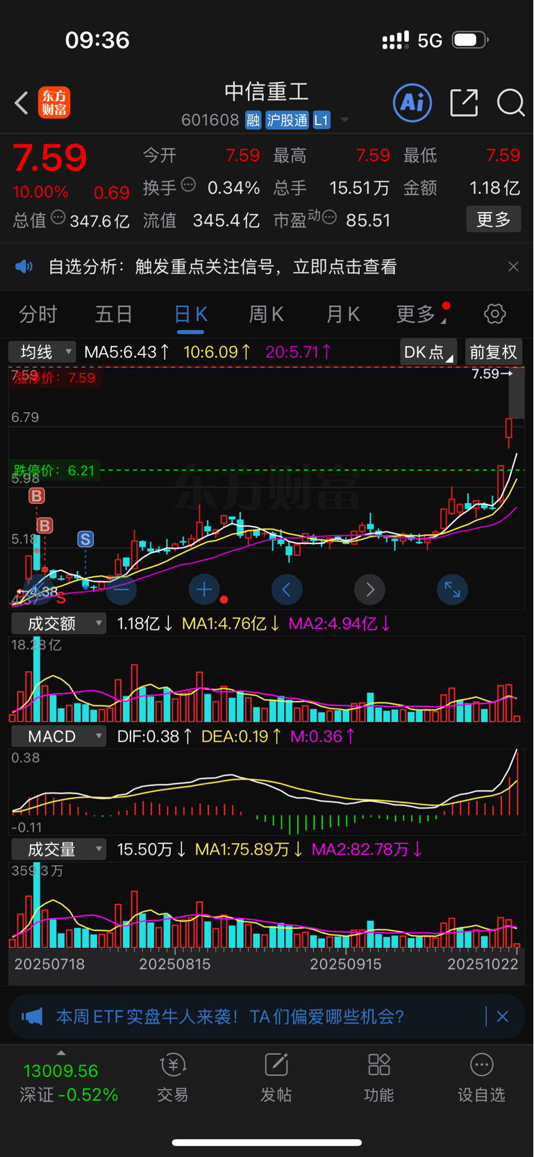Tap the 09:36 status bar clock
The height and width of the screenshot is (1157, 534).
tap(97, 40)
